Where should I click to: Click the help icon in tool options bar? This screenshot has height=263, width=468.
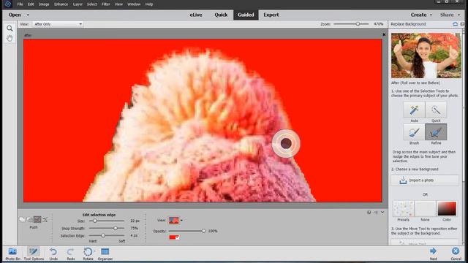click(369, 213)
